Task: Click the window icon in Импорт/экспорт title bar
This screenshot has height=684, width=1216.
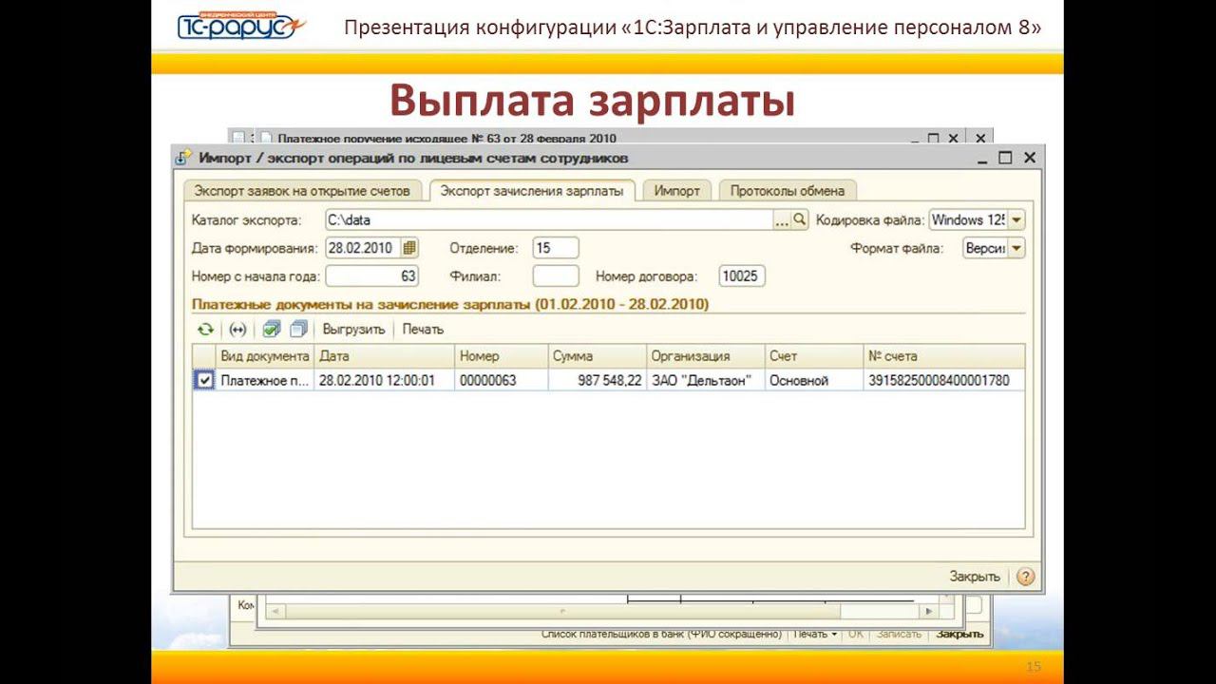Action: tap(184, 158)
